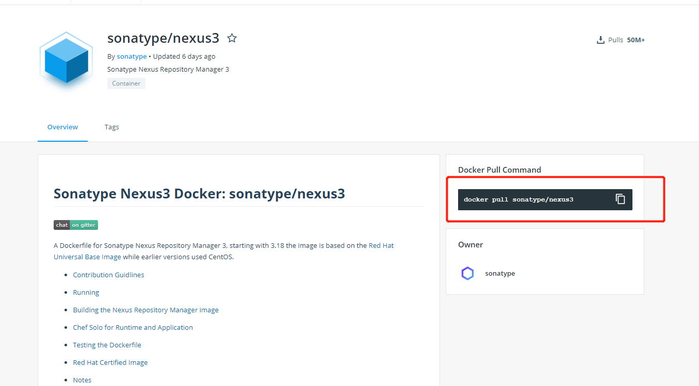Click the Pulls download icon
The image size is (699, 386).
[600, 40]
